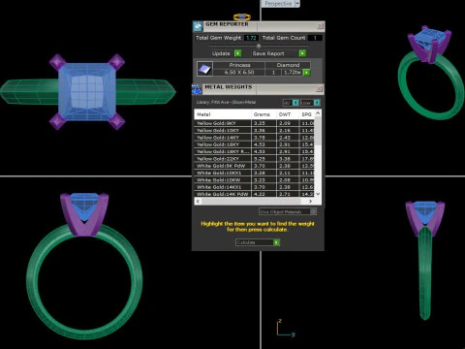
Task: Select the Yellow Gold:22KY row
Action: point(254,159)
